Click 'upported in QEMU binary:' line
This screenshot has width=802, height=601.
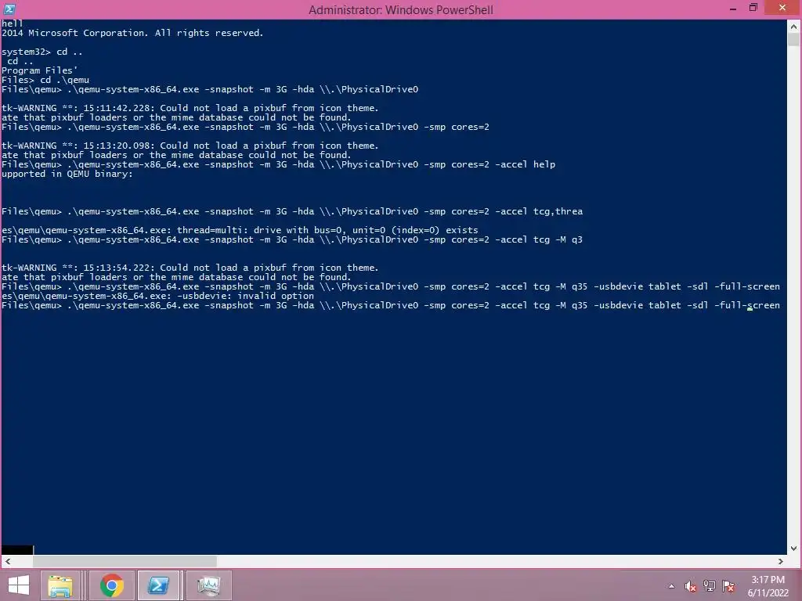67,174
